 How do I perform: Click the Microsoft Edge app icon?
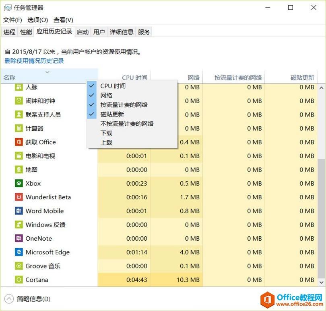point(19,252)
